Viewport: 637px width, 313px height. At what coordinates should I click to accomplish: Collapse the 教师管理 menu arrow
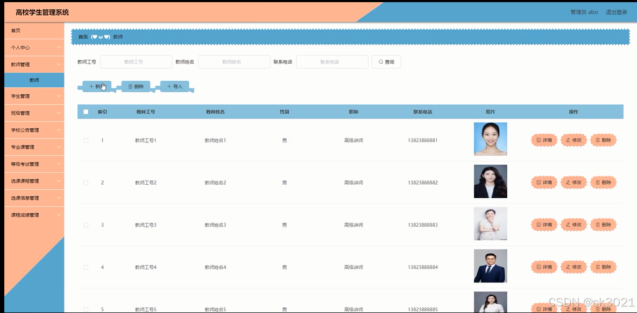(59, 64)
